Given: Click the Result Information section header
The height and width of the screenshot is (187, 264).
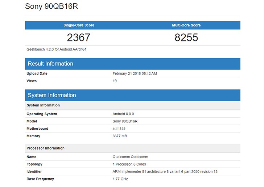Looking at the screenshot, I should [50, 64].
